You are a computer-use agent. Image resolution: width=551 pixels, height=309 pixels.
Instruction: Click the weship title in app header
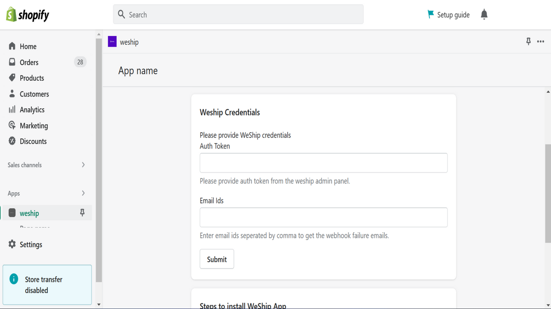point(129,42)
